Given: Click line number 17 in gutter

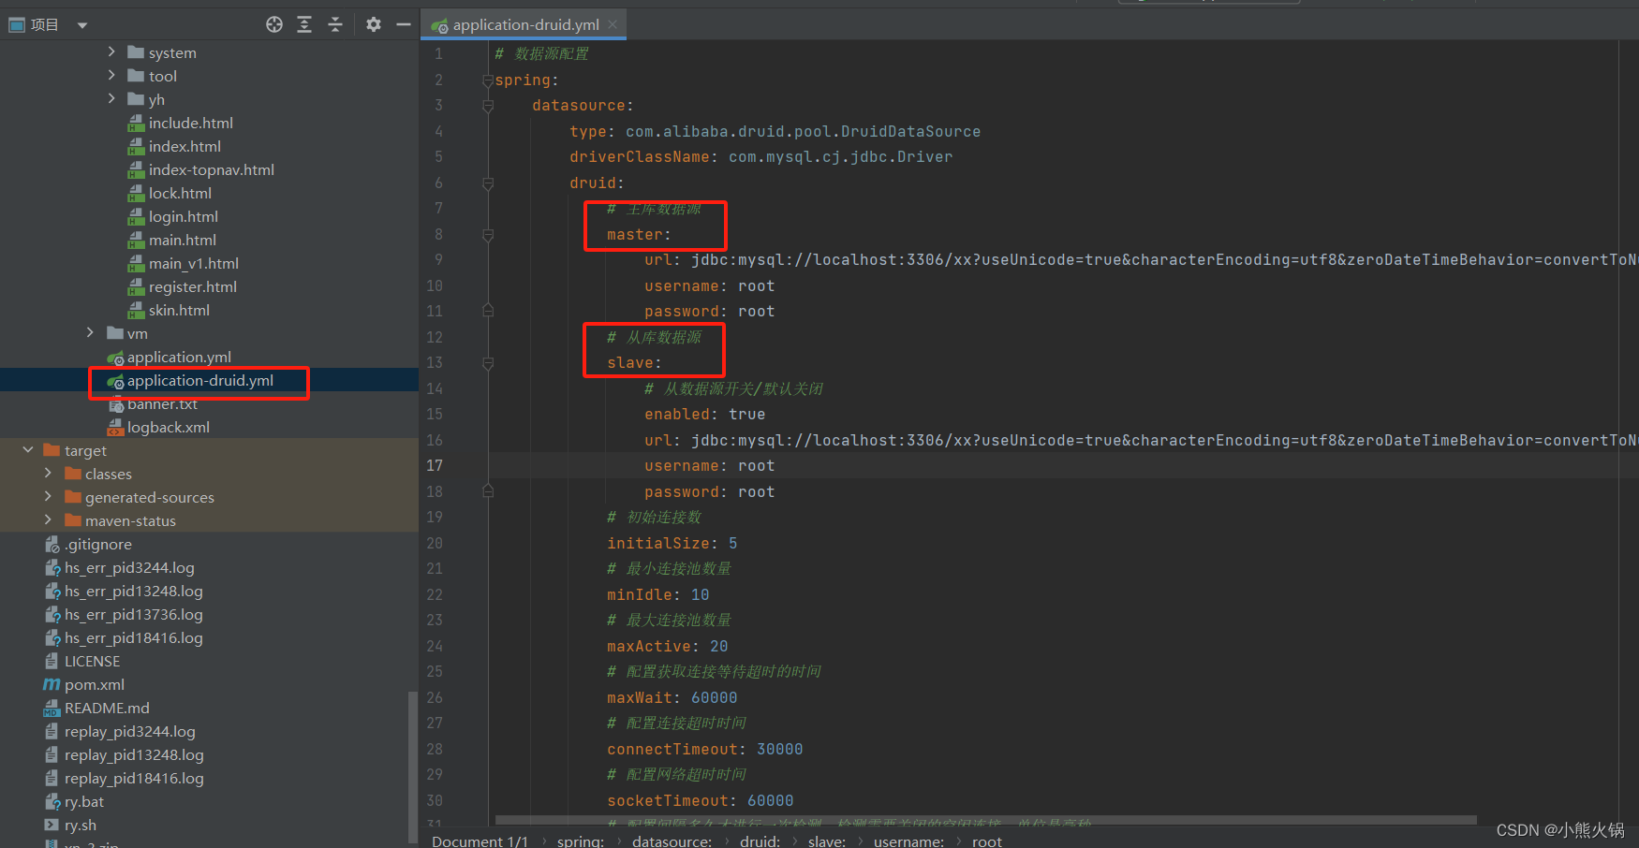Looking at the screenshot, I should point(435,465).
